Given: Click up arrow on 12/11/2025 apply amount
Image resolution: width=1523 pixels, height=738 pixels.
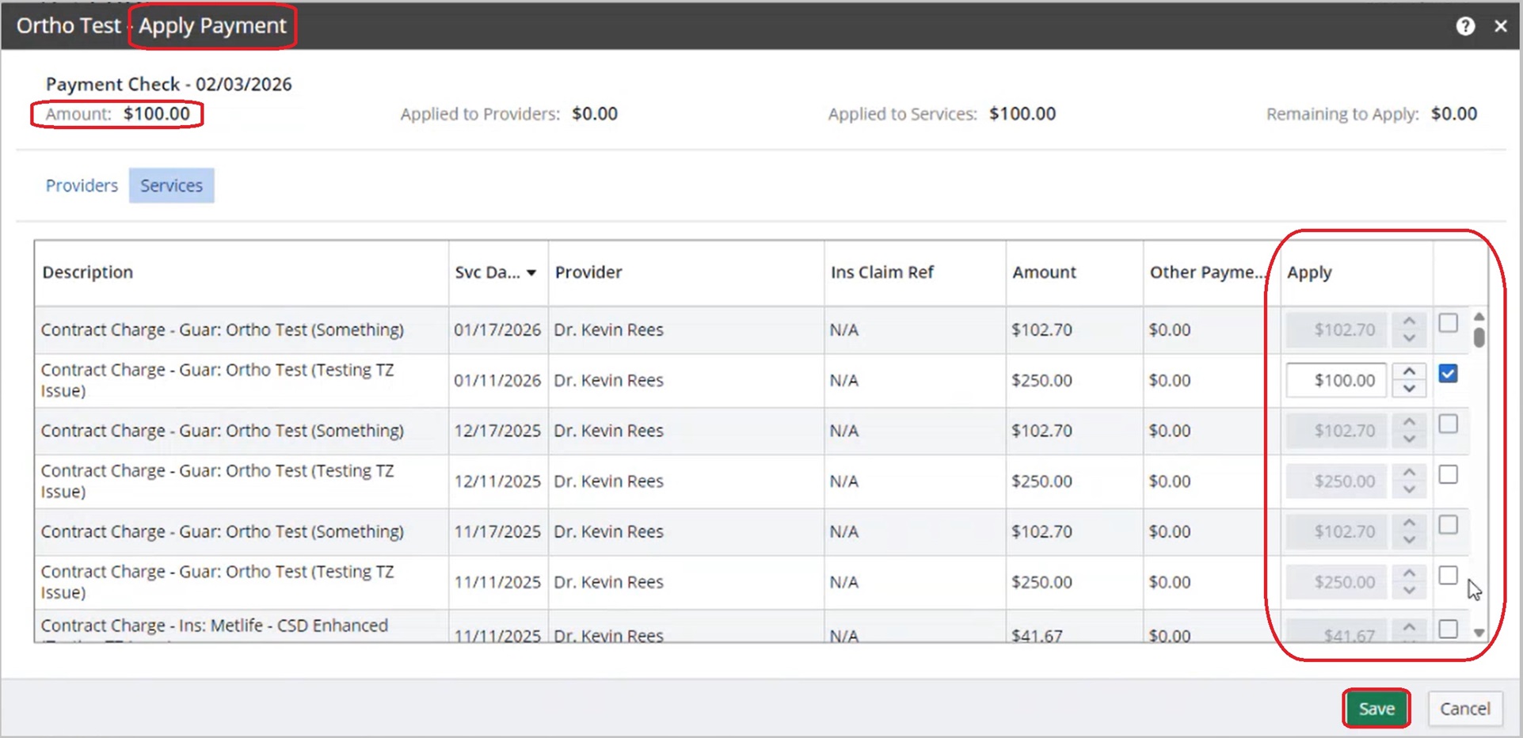Looking at the screenshot, I should [1409, 472].
